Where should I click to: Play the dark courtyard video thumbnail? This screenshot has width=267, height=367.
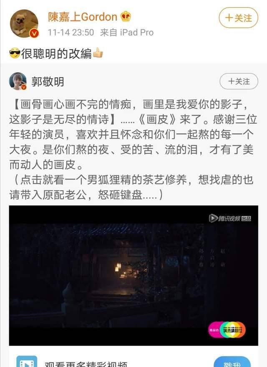[x=133, y=275]
